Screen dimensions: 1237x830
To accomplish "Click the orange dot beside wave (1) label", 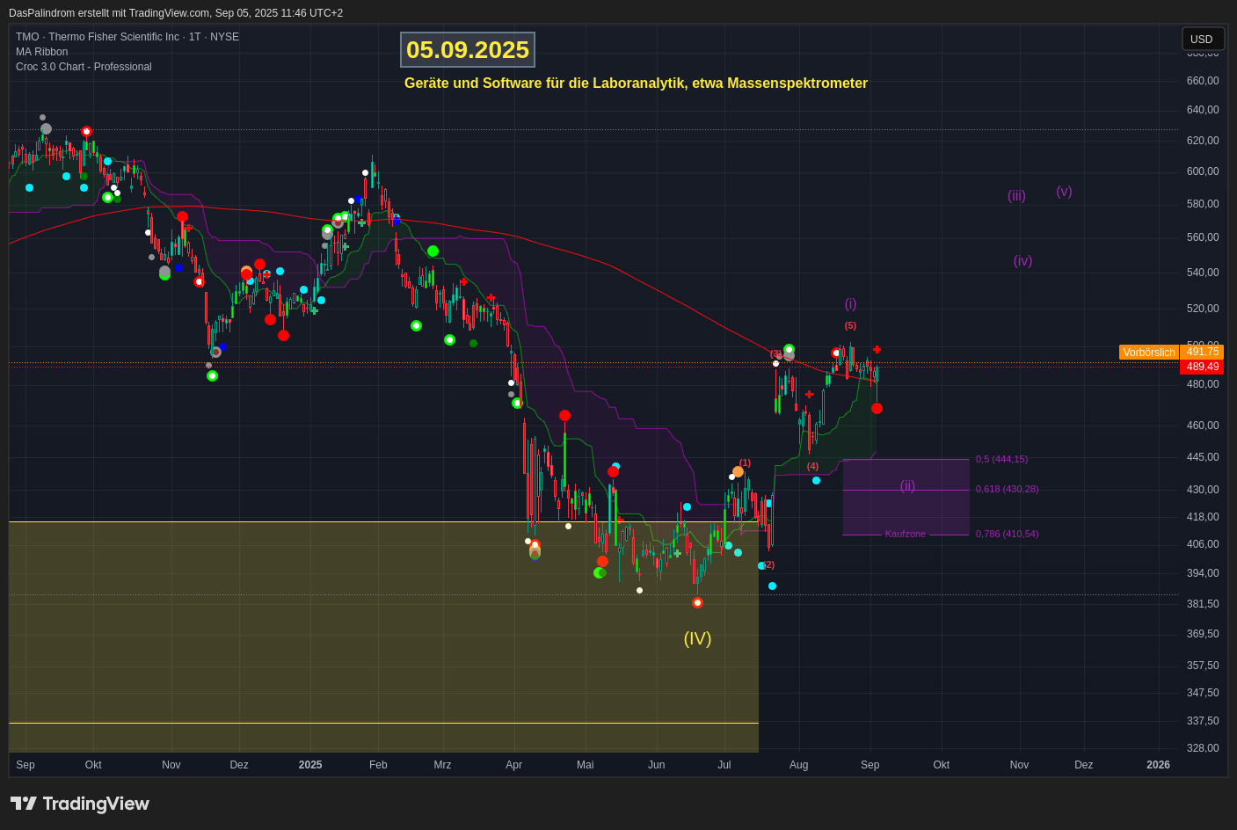I will (x=738, y=472).
